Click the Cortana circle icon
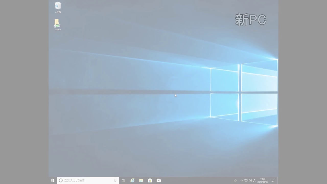327x184 pixels. (x=61, y=180)
